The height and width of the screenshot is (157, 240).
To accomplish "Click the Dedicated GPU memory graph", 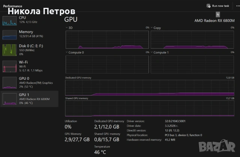I will click(150, 88).
